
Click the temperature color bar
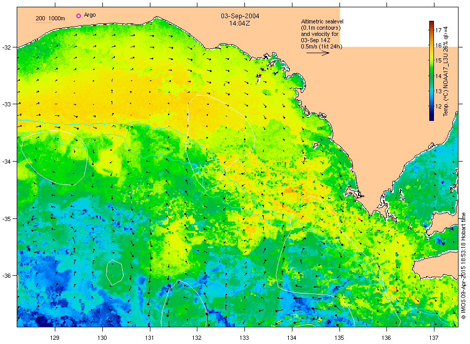click(x=432, y=71)
